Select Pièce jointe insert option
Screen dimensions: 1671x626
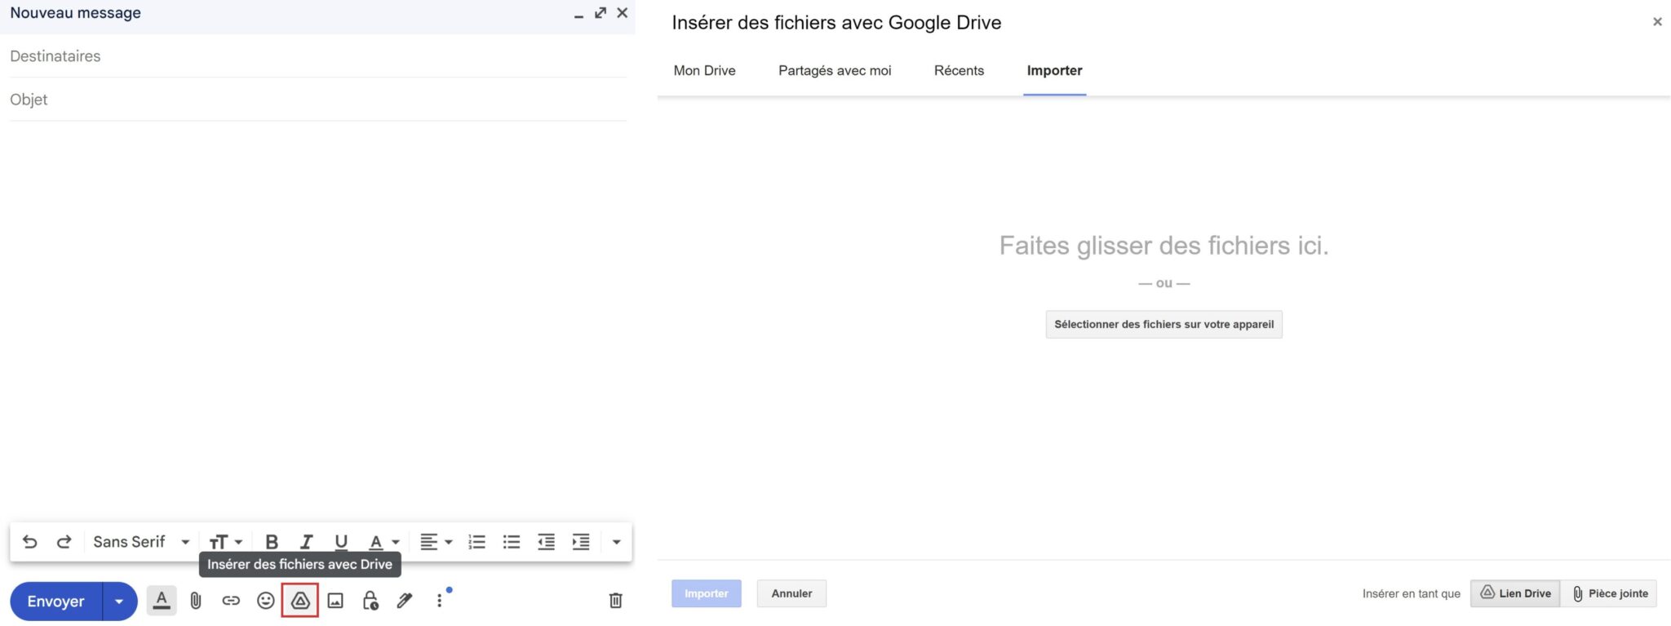(x=1610, y=593)
